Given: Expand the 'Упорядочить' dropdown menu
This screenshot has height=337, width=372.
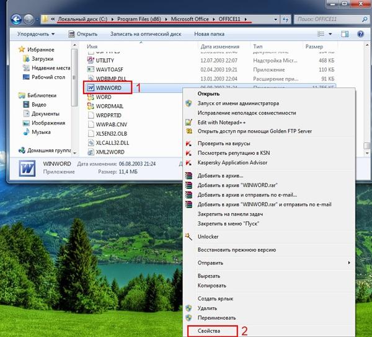Looking at the screenshot, I should click(36, 34).
